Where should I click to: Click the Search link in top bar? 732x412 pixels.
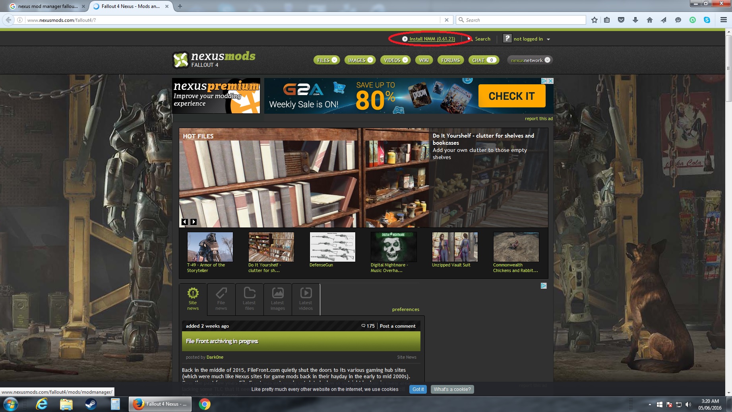[x=482, y=39]
